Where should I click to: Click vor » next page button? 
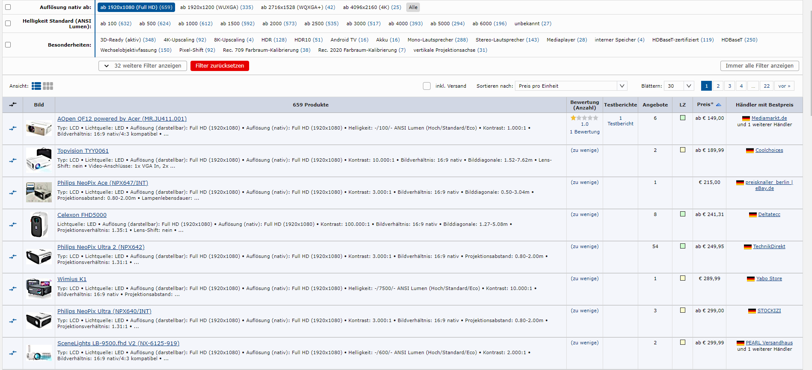(x=784, y=86)
